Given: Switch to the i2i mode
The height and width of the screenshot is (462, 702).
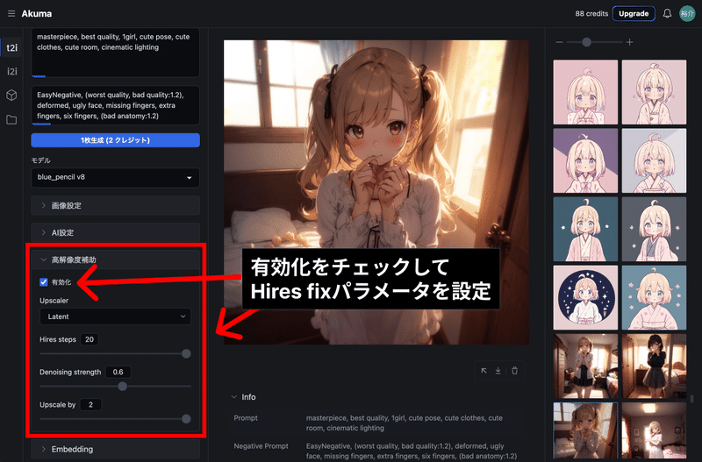Looking at the screenshot, I should coord(12,71).
